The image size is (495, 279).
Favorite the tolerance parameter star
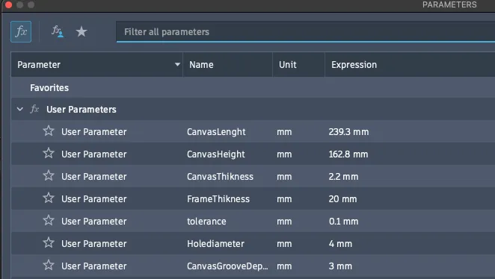coord(49,220)
